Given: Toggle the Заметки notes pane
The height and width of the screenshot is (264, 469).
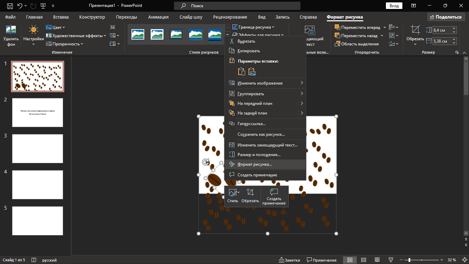Looking at the screenshot, I should click(289, 260).
